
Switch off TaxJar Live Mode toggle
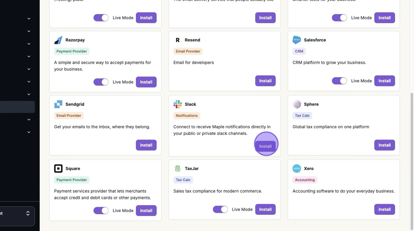click(x=220, y=209)
